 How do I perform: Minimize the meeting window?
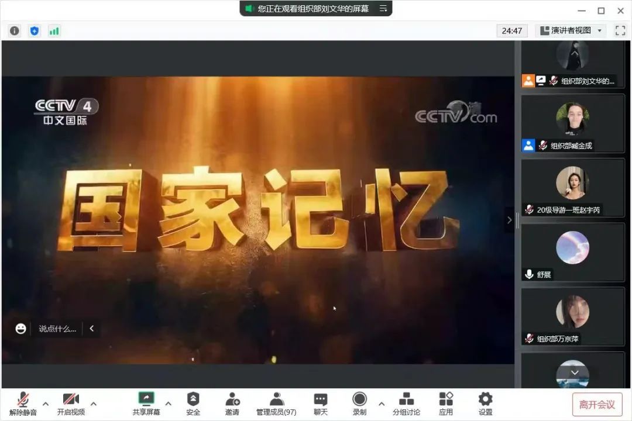[x=581, y=11]
